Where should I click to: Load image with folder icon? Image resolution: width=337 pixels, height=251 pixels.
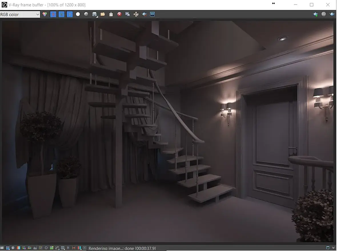pos(103,14)
